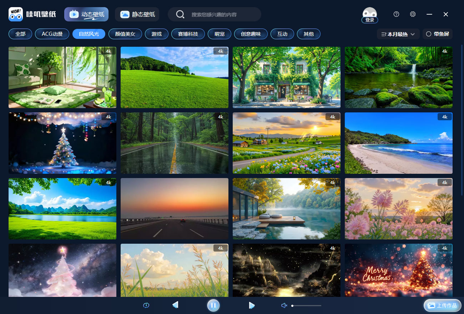Screen dimensions: 464x314
Task: Pause the wallpaper playback
Action: coord(213,305)
